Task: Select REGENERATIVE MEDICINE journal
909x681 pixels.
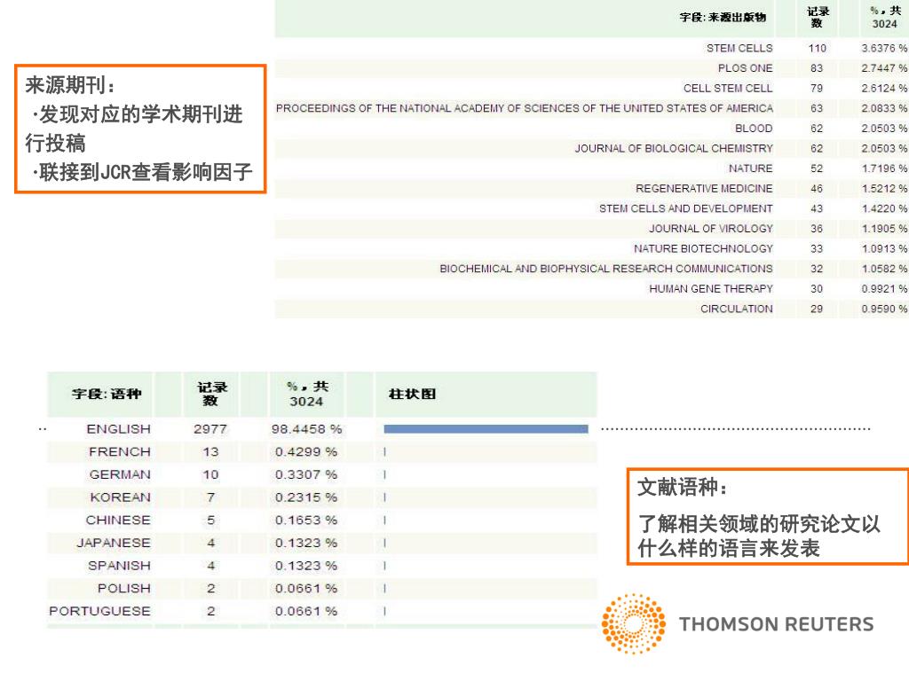Action: (704, 188)
